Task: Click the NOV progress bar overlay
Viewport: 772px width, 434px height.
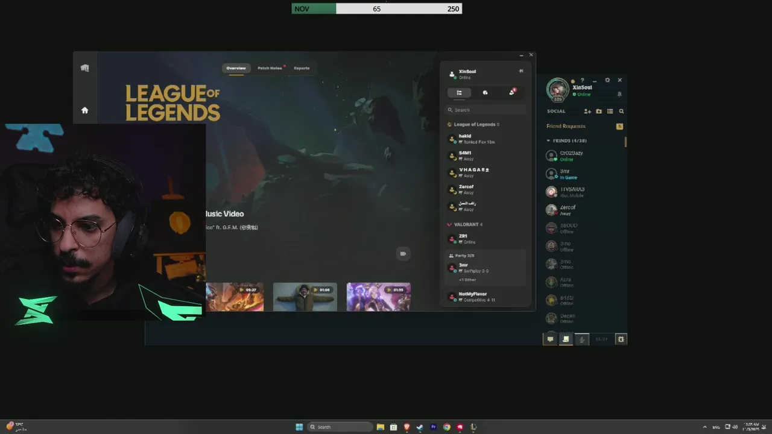Action: coord(377,8)
